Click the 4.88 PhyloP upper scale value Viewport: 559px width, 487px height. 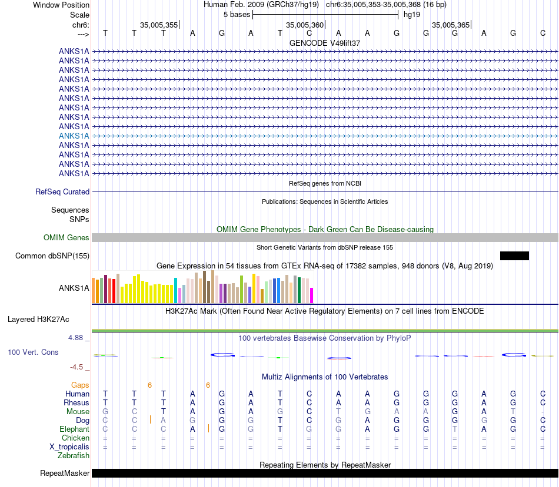pyautogui.click(x=75, y=337)
